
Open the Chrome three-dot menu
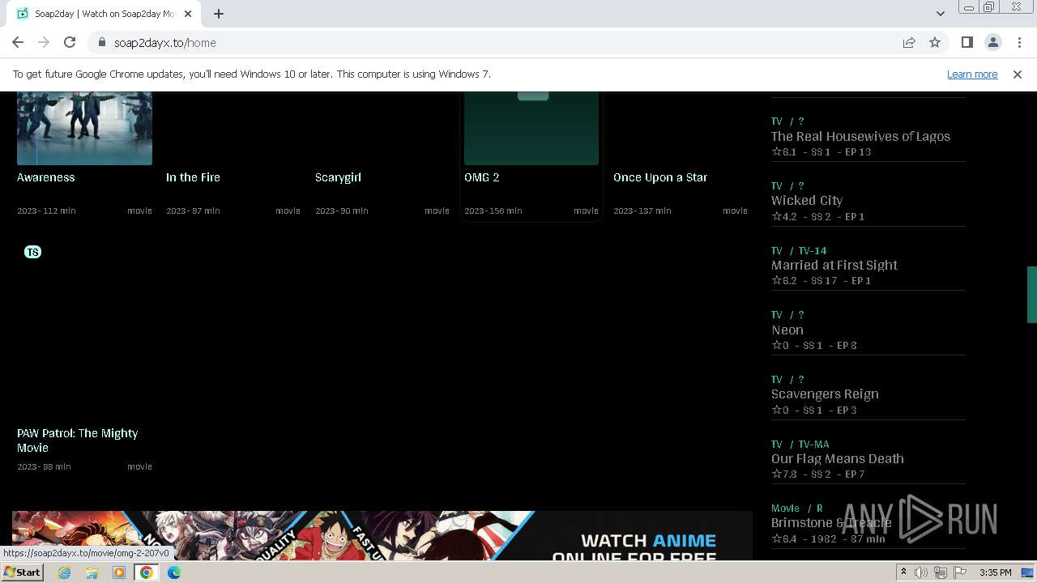pos(1019,43)
